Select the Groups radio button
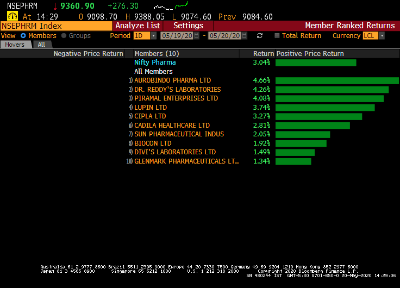The width and height of the screenshot is (400, 288). pyautogui.click(x=64, y=36)
